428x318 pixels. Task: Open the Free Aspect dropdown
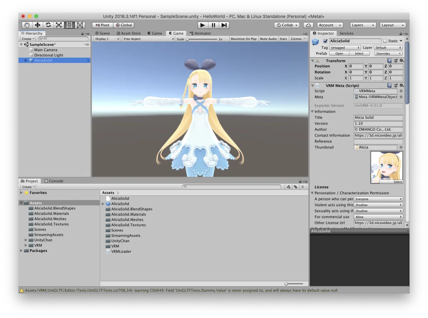click(x=148, y=39)
